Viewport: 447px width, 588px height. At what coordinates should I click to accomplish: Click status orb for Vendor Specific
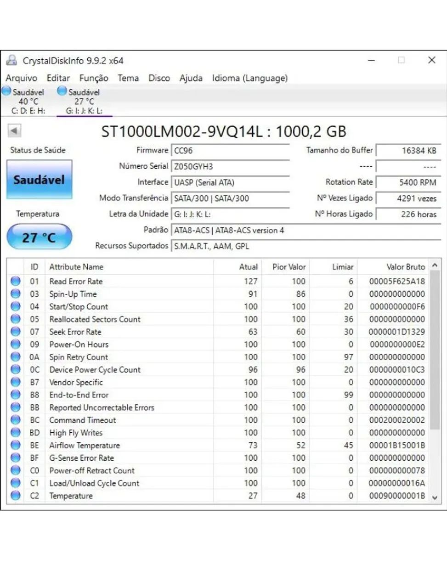click(16, 382)
